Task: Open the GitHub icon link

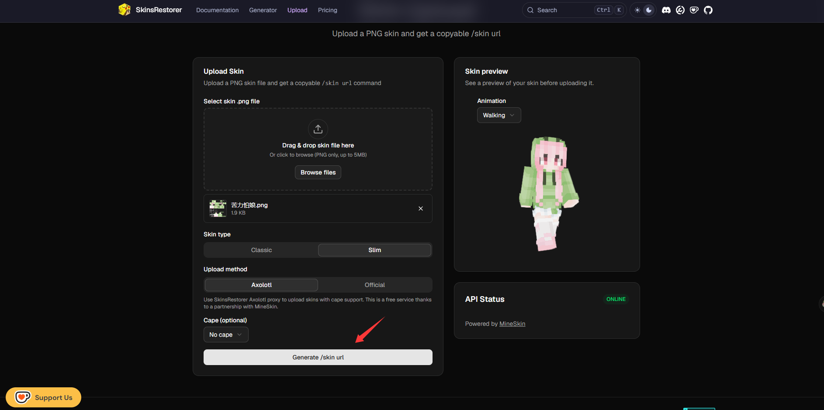Action: tap(708, 10)
